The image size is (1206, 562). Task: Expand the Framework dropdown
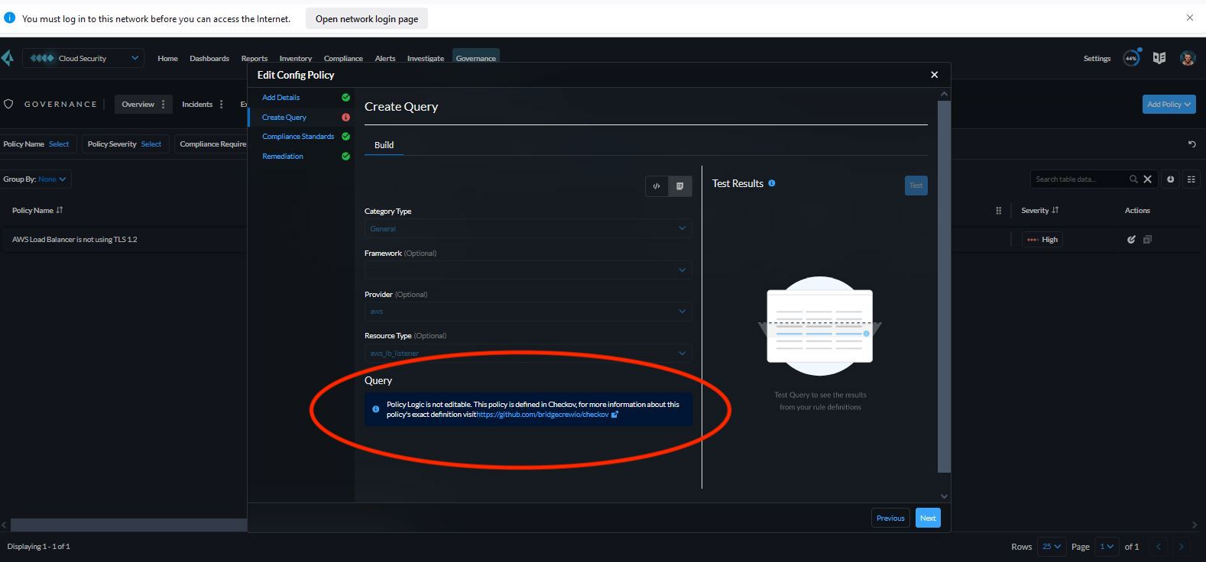click(x=527, y=270)
